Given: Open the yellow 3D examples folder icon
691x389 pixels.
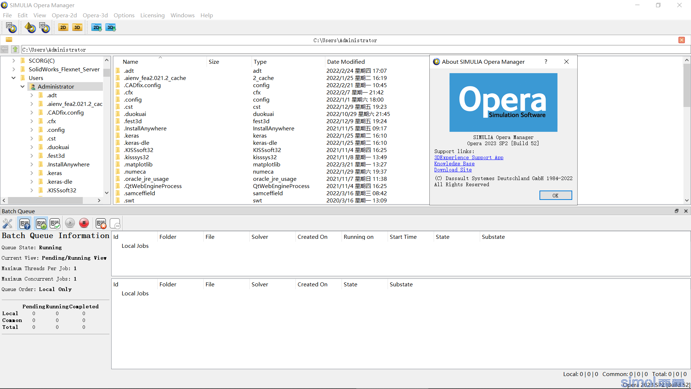Looking at the screenshot, I should coord(77,27).
